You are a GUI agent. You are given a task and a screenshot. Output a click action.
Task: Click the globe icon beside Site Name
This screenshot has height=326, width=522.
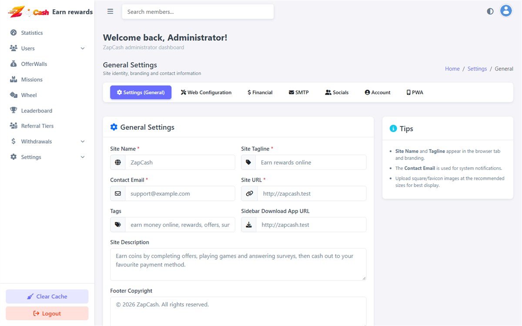(118, 162)
